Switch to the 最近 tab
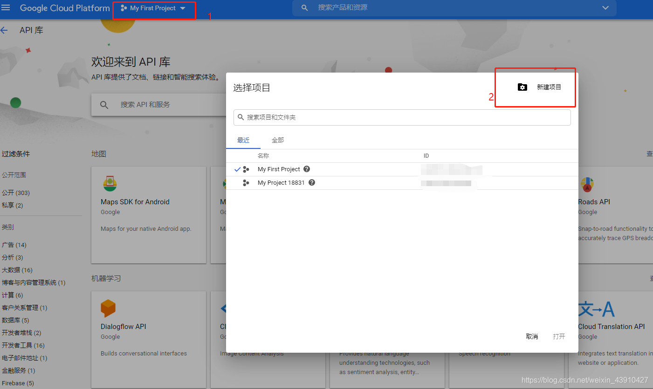This screenshot has height=389, width=653. pos(243,140)
